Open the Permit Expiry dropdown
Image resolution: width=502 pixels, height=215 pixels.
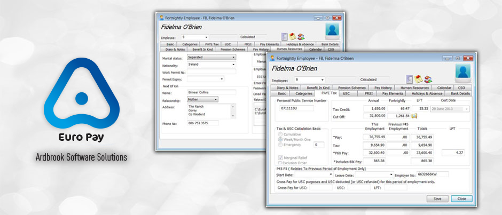pos(222,79)
